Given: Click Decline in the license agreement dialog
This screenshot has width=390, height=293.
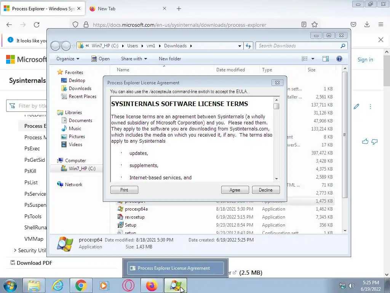Looking at the screenshot, I should click(x=265, y=190).
